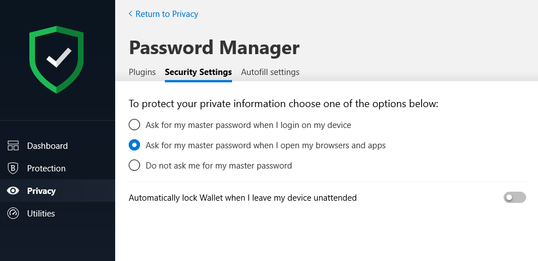Enable automatic Wallet lock toggle
Viewport: 538px width, 261px height.
pyautogui.click(x=514, y=197)
